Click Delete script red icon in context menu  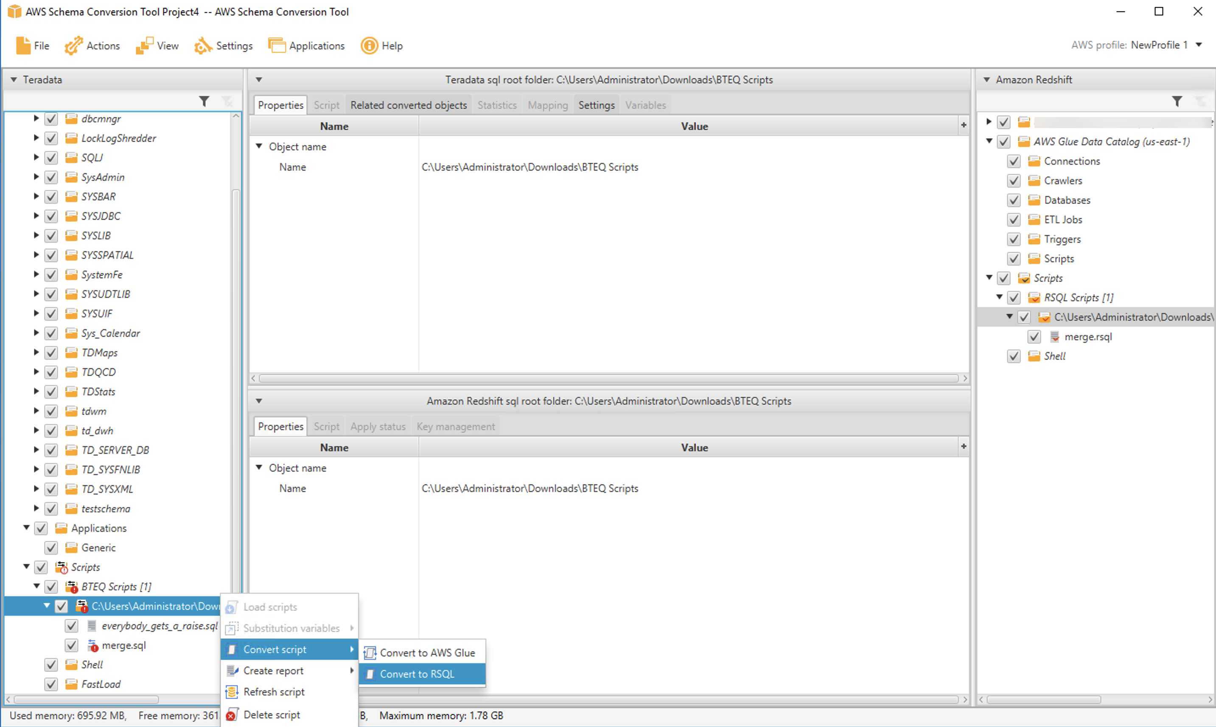point(231,715)
